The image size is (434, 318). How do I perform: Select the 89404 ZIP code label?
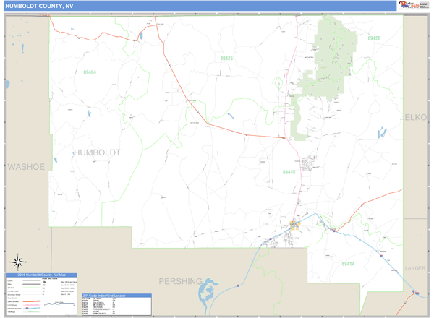click(x=90, y=72)
